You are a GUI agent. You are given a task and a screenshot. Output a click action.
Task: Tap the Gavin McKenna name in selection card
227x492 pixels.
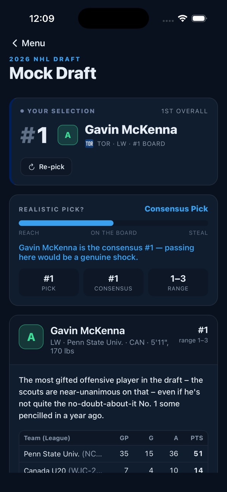pyautogui.click(x=131, y=130)
